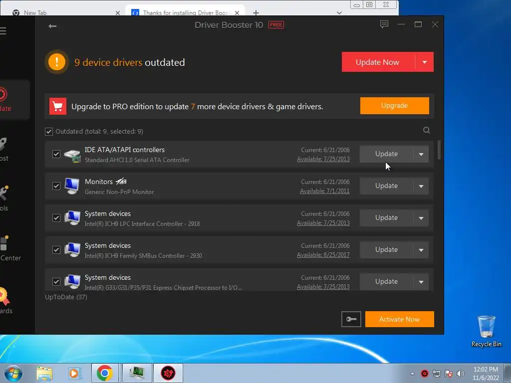
Task: Click the ICH9 SMBus Controller device icon
Action: 72,249
